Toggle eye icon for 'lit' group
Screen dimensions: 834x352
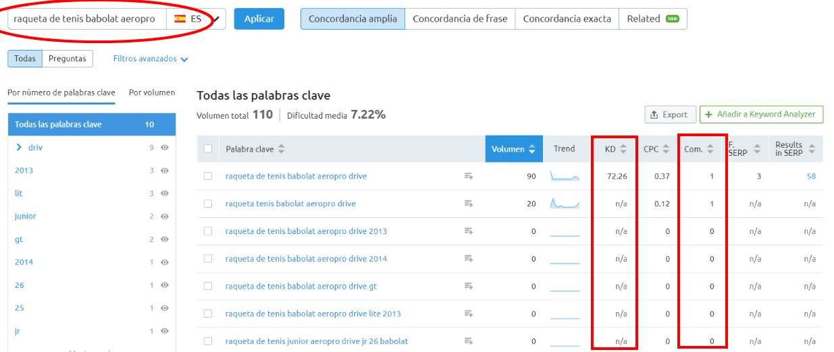(x=164, y=193)
